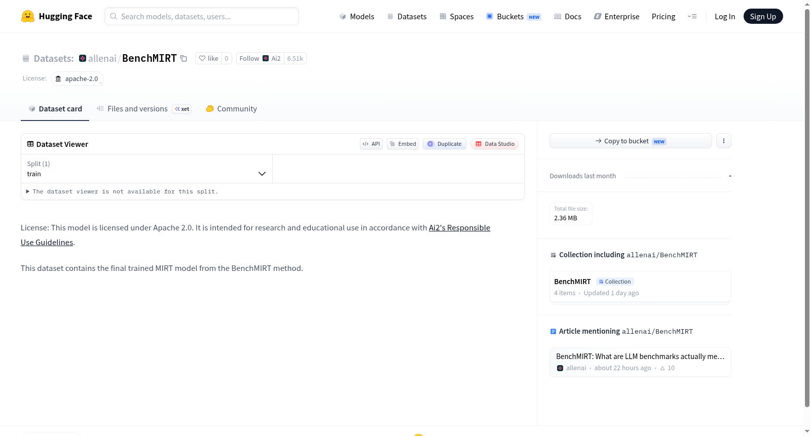Like the BenchMIRT dataset
This screenshot has height=436, width=811.
pyautogui.click(x=208, y=58)
